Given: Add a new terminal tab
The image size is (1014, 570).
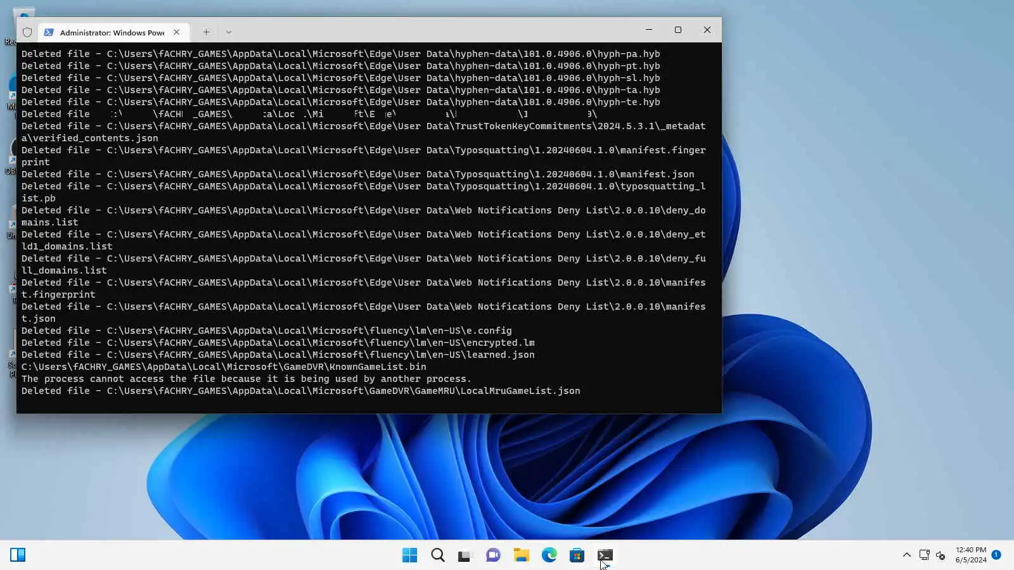Looking at the screenshot, I should (206, 32).
